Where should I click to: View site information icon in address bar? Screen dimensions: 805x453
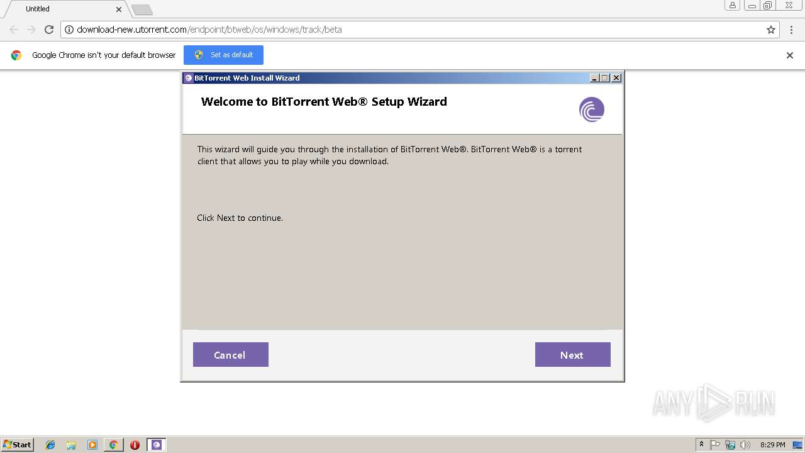[69, 30]
